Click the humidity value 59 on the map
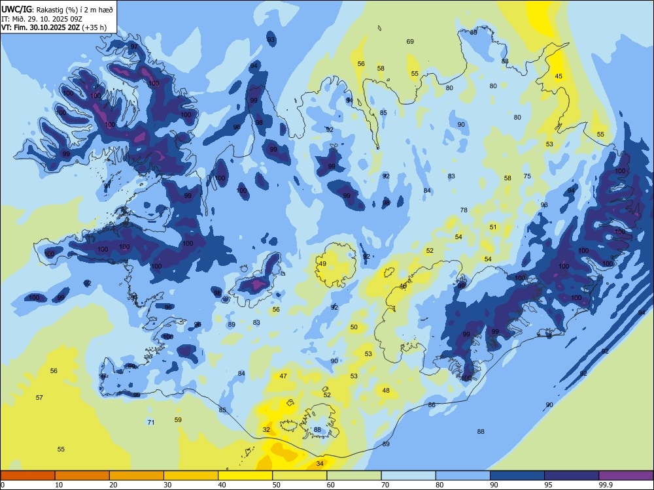This screenshot has height=490, width=654. tap(178, 419)
